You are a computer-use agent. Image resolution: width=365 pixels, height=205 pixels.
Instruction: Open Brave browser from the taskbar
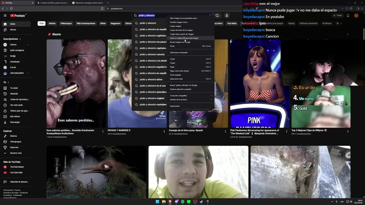pos(170,202)
